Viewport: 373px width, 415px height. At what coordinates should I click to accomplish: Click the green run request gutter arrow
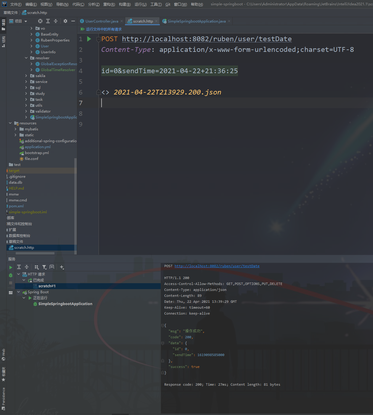coord(89,39)
